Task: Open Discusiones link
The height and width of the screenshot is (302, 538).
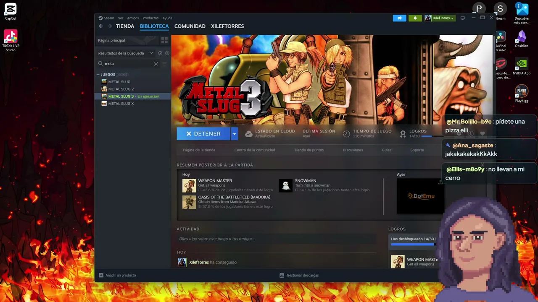Action: 353,150
